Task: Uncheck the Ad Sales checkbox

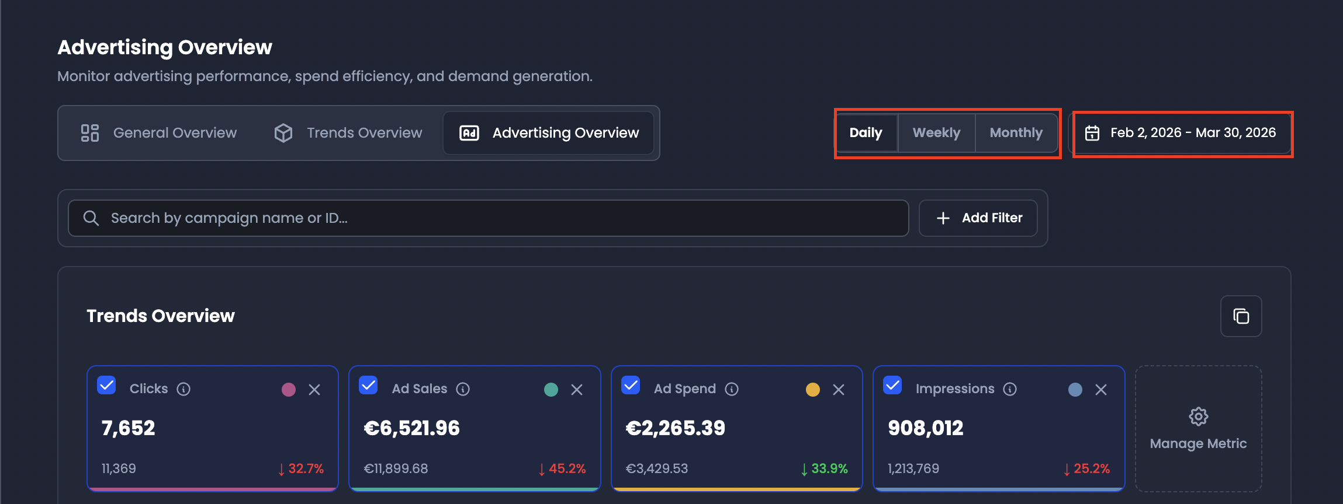Action: (x=368, y=386)
